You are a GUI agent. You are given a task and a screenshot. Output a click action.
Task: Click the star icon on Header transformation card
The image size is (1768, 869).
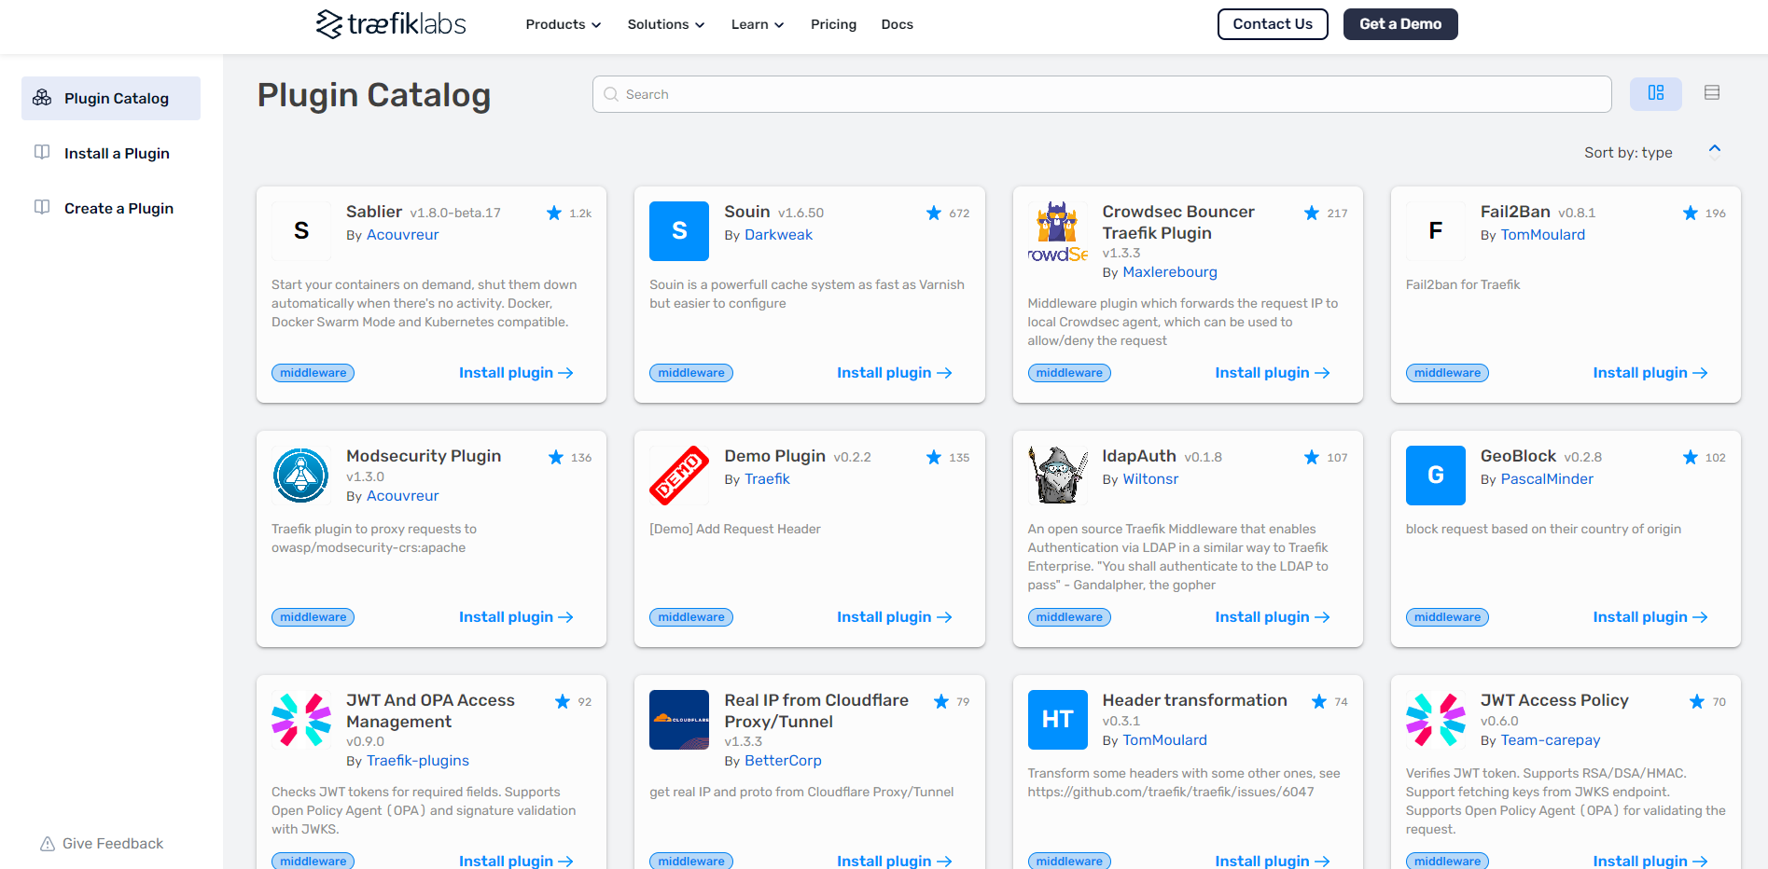1319,701
